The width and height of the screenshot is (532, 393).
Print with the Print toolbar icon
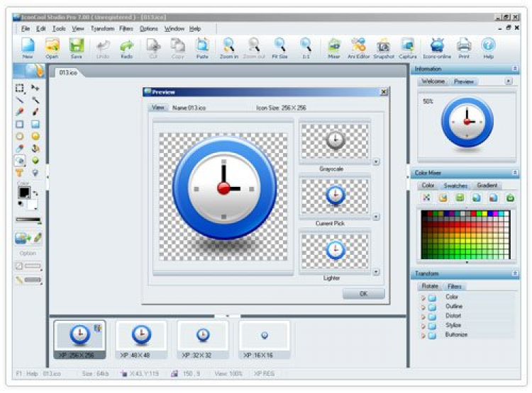point(464,48)
